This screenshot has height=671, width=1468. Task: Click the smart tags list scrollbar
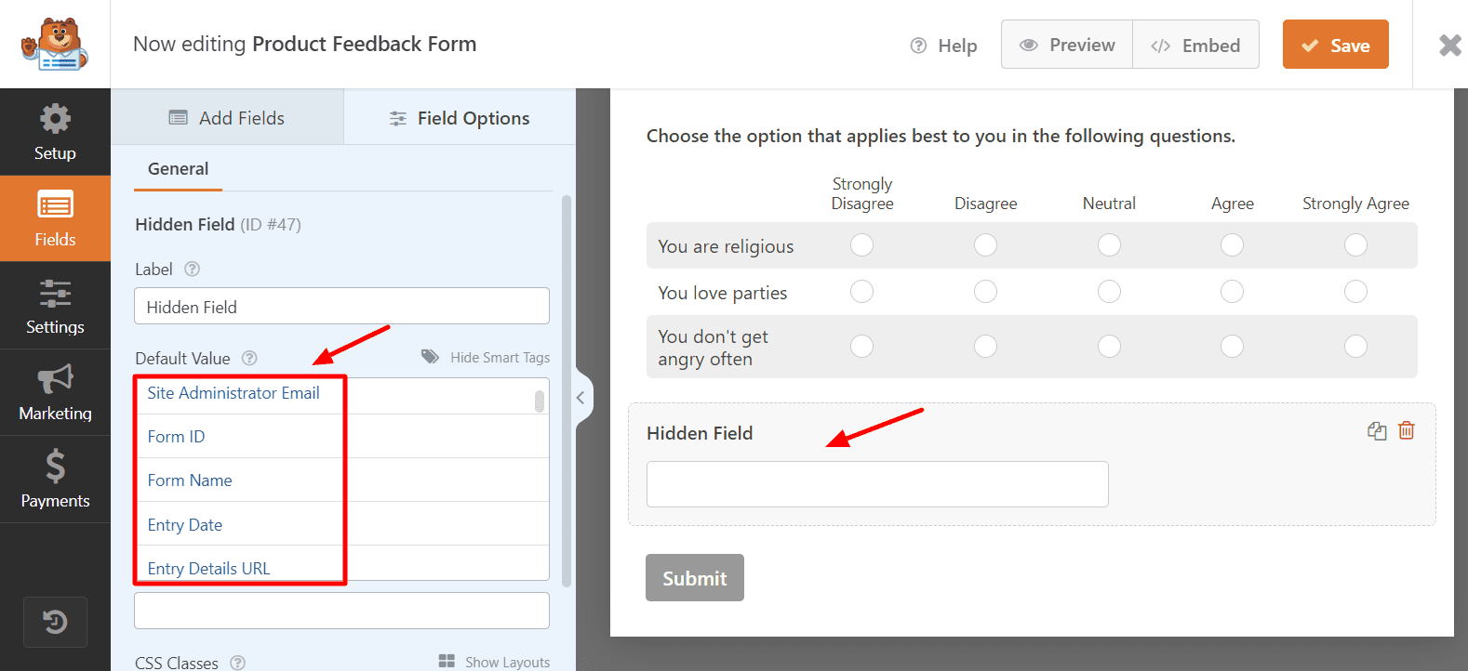click(x=540, y=401)
